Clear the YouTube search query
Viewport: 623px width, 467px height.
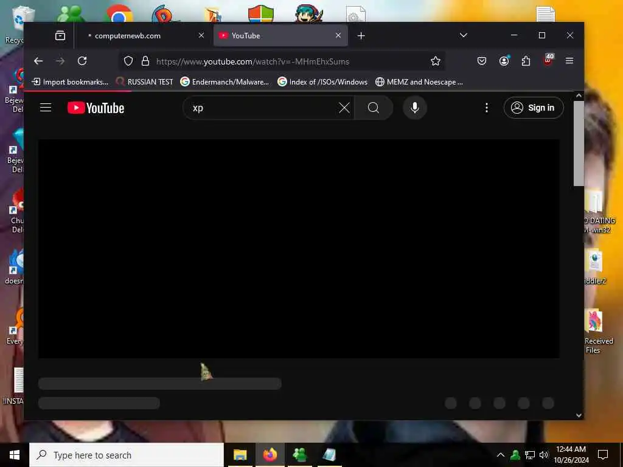pyautogui.click(x=344, y=108)
